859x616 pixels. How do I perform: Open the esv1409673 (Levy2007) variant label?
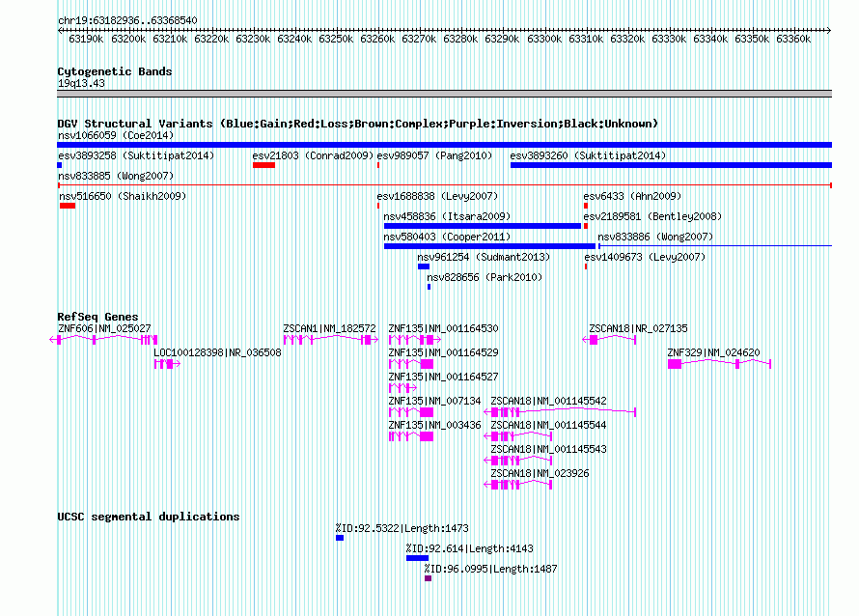coord(645,257)
